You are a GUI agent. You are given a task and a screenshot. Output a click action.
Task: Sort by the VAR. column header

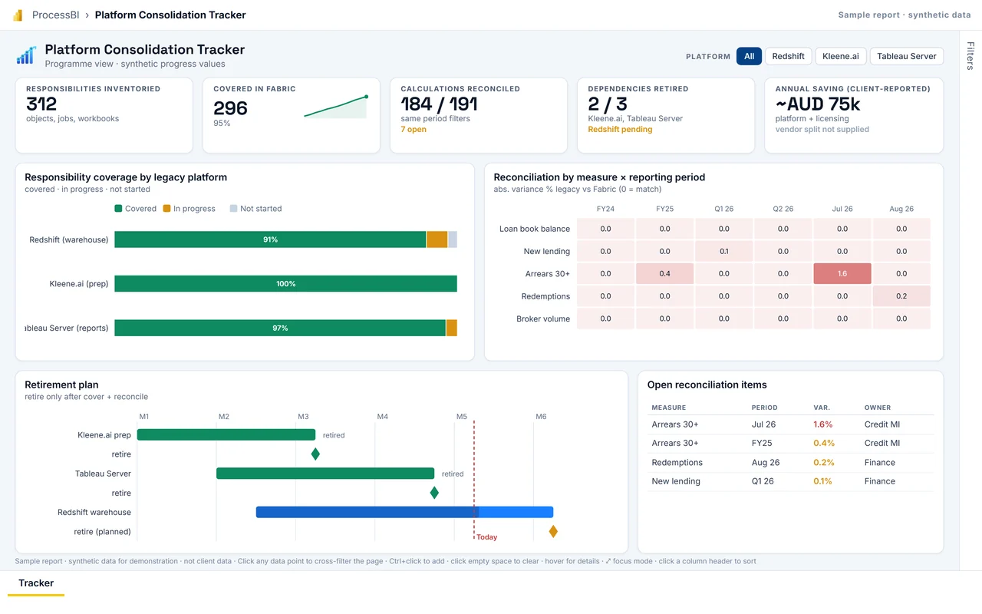click(822, 408)
